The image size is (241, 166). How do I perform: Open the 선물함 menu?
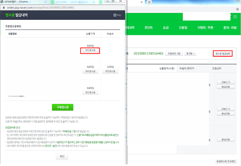(x=183, y=28)
